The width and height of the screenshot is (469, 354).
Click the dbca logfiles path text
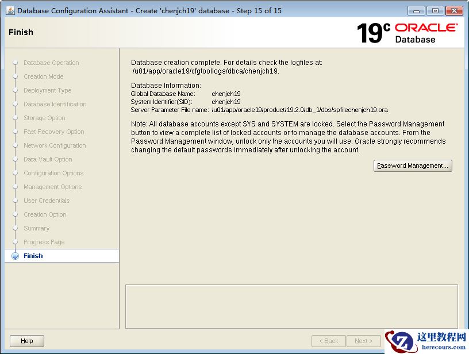[206, 71]
